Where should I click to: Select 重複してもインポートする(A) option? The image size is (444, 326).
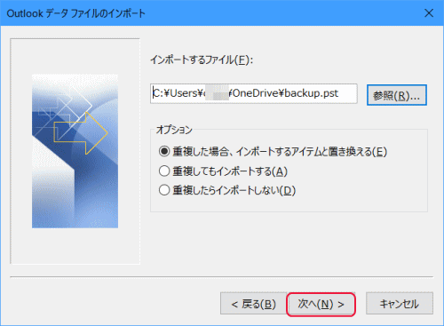(223, 171)
